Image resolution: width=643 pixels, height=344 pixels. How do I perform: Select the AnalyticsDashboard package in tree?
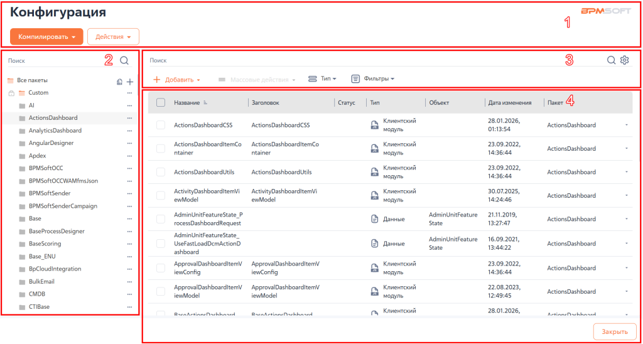click(x=55, y=131)
